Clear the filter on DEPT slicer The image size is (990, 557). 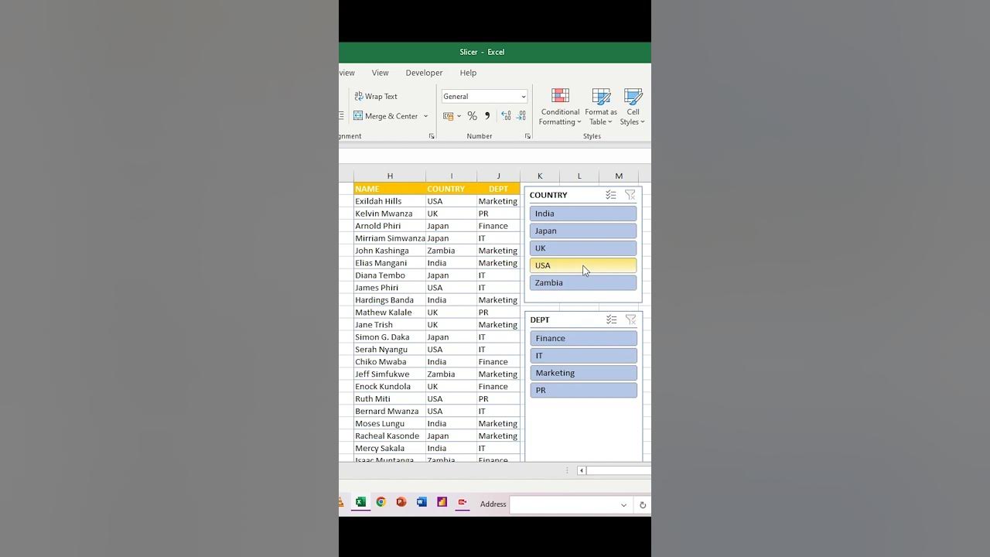coord(630,320)
